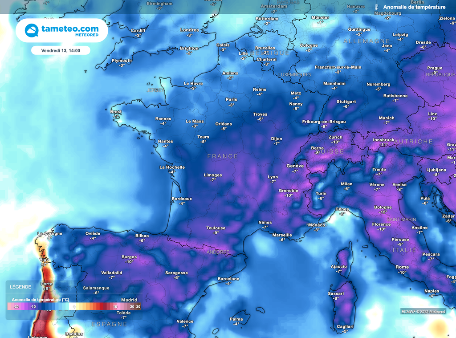
Task: Click the Cologne city label
Action: click(309, 45)
